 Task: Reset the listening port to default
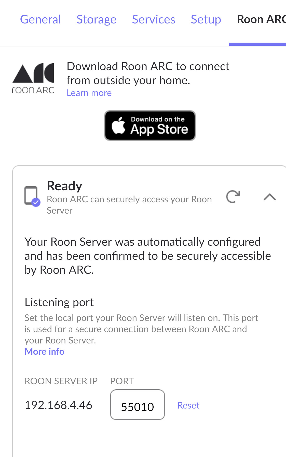(x=188, y=405)
